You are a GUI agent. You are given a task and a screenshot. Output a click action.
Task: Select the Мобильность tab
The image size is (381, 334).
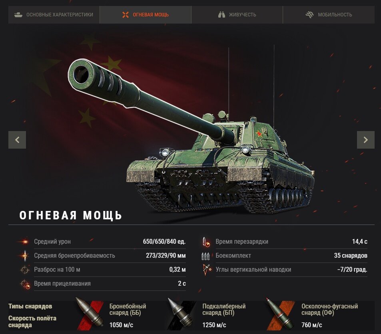tap(329, 15)
